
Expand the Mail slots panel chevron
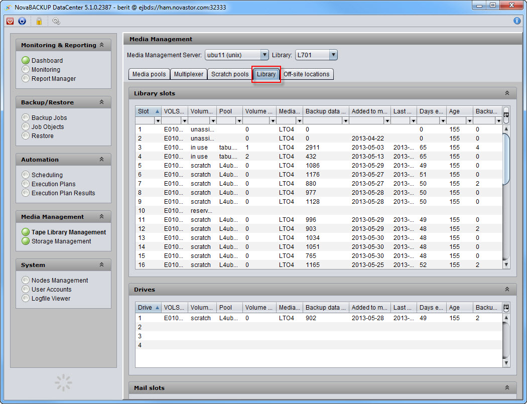point(507,387)
